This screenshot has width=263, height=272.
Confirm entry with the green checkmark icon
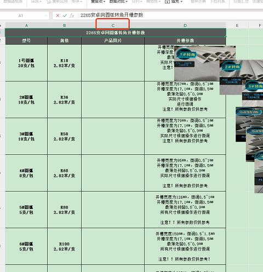coord(65,15)
